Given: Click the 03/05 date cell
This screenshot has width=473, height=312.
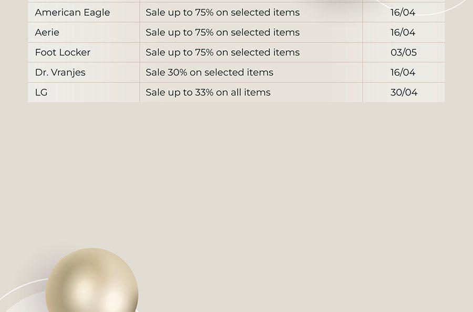Looking at the screenshot, I should [404, 52].
